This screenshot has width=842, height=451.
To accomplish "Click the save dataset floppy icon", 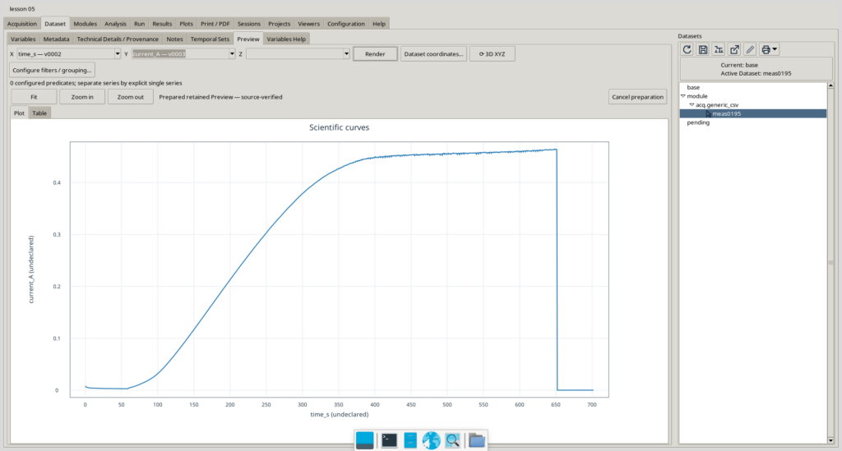I will click(702, 49).
